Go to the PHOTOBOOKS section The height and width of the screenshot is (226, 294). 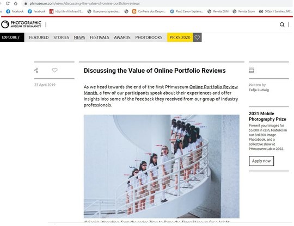pos(149,37)
